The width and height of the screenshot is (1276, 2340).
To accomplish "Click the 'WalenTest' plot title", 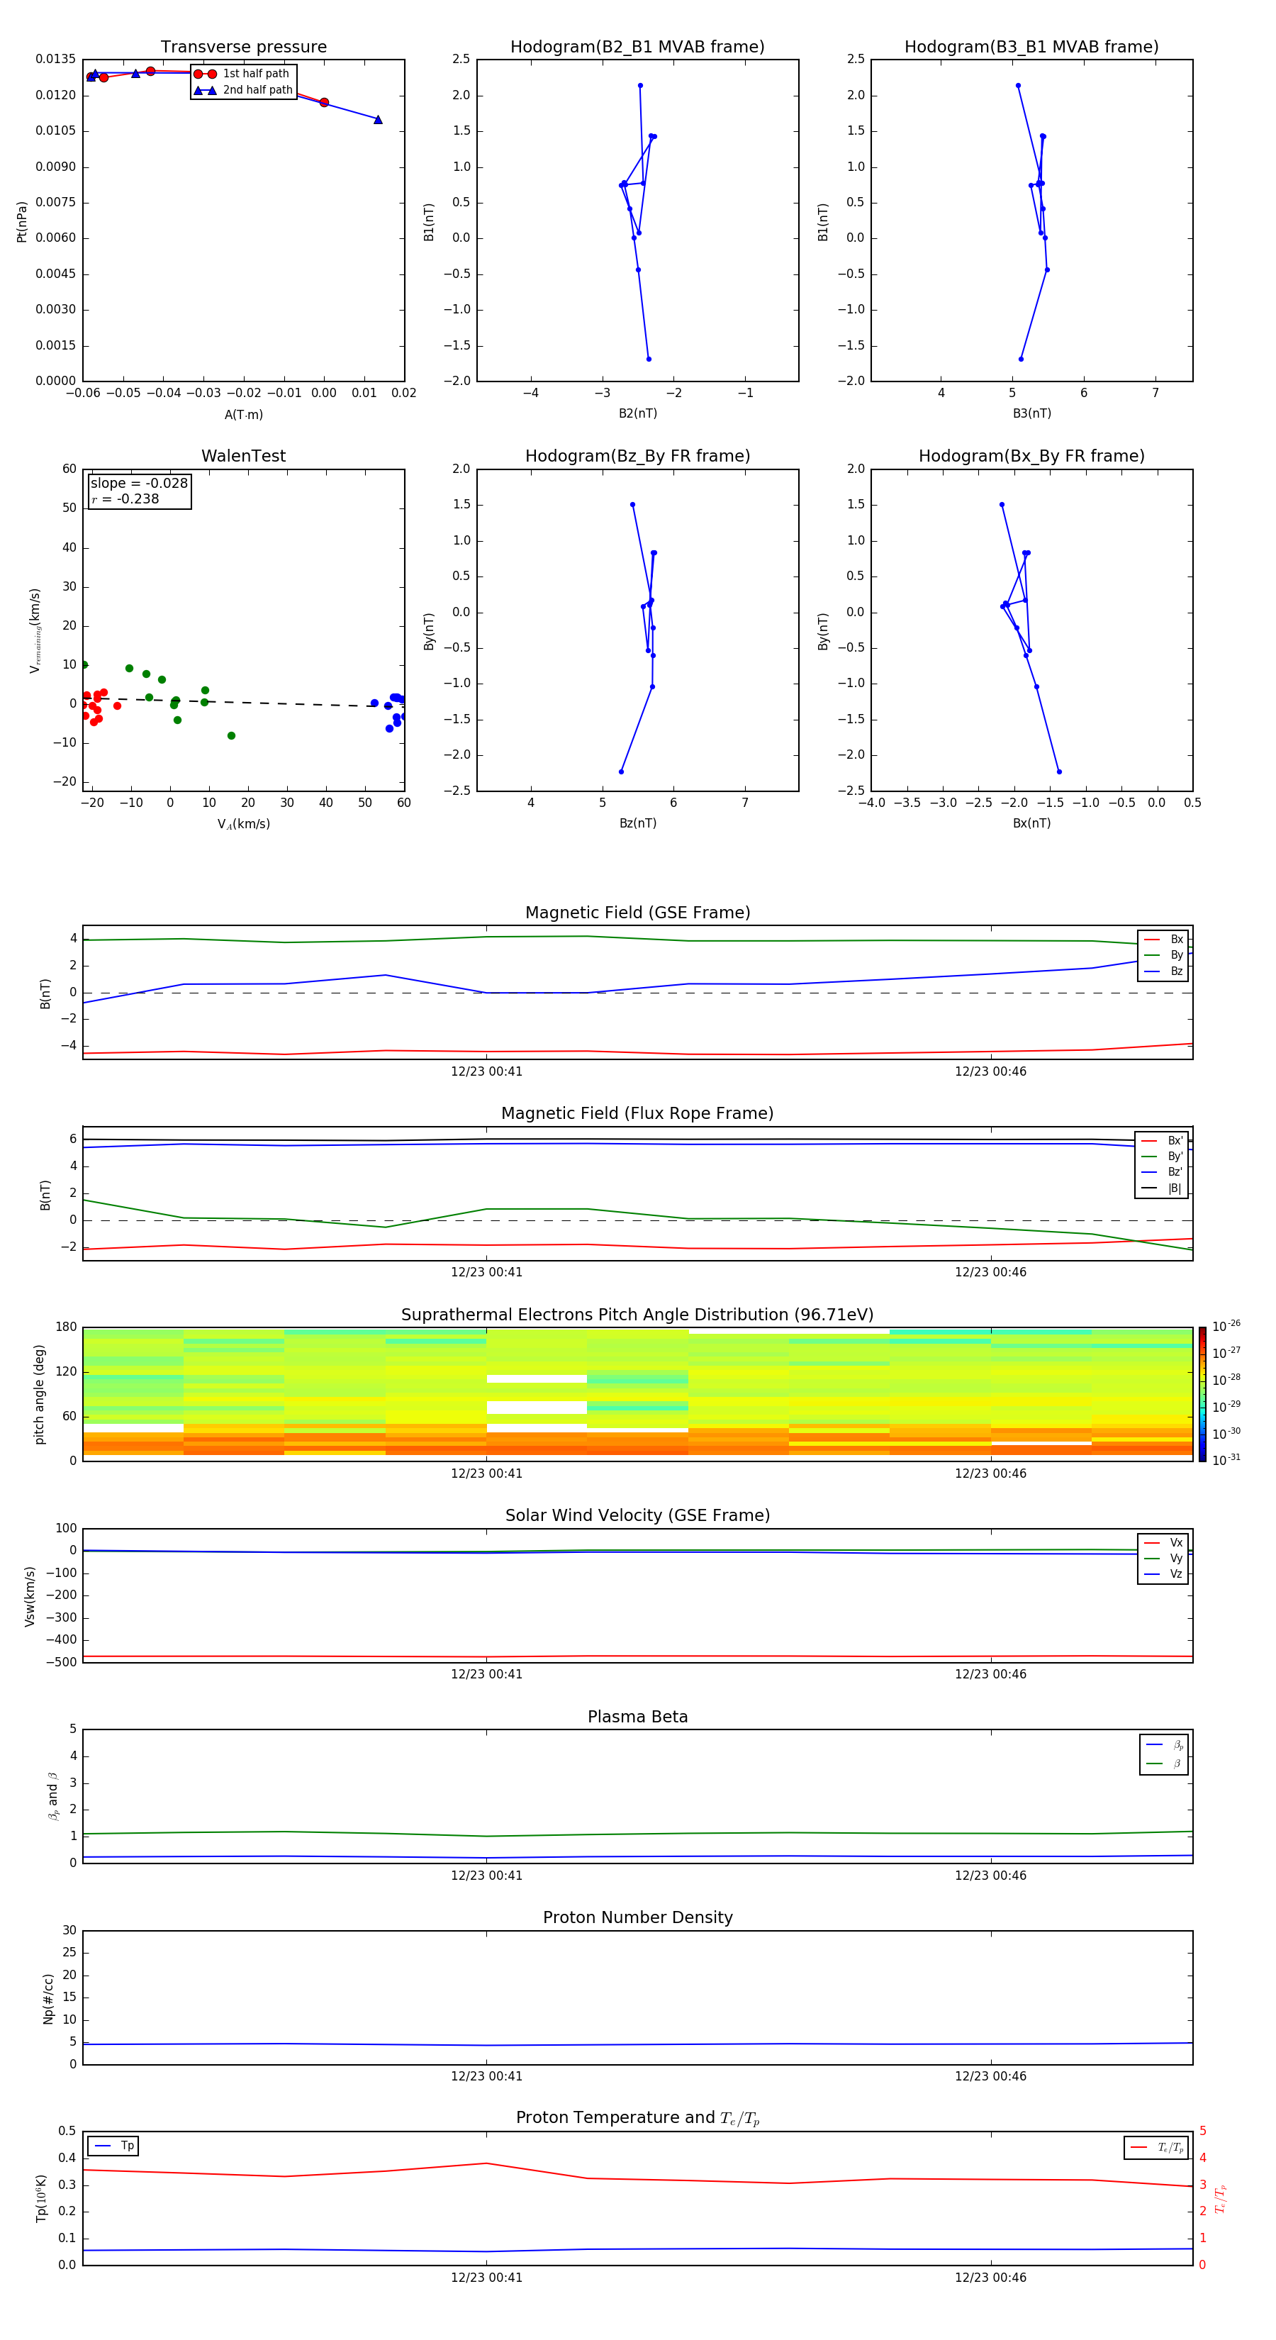I will point(243,456).
